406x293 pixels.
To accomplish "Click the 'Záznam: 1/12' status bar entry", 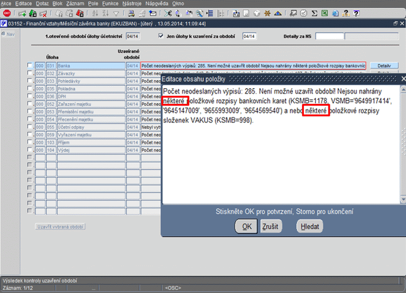I will point(18,288).
